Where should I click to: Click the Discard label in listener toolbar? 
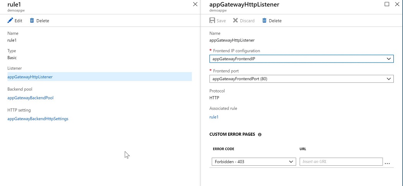pos(247,21)
